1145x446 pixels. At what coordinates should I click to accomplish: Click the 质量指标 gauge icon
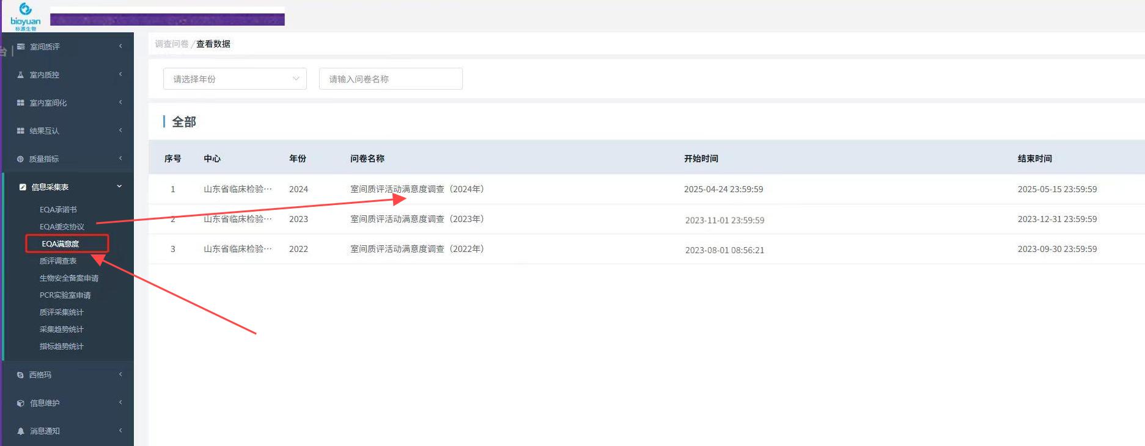[21, 159]
